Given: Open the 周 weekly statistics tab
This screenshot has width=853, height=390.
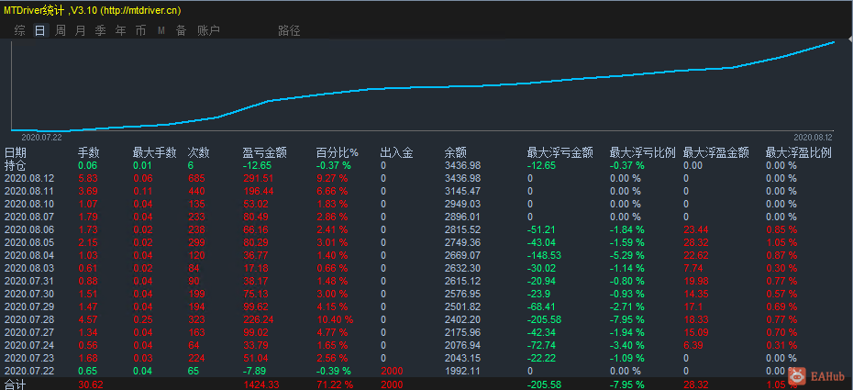Looking at the screenshot, I should click(x=61, y=31).
